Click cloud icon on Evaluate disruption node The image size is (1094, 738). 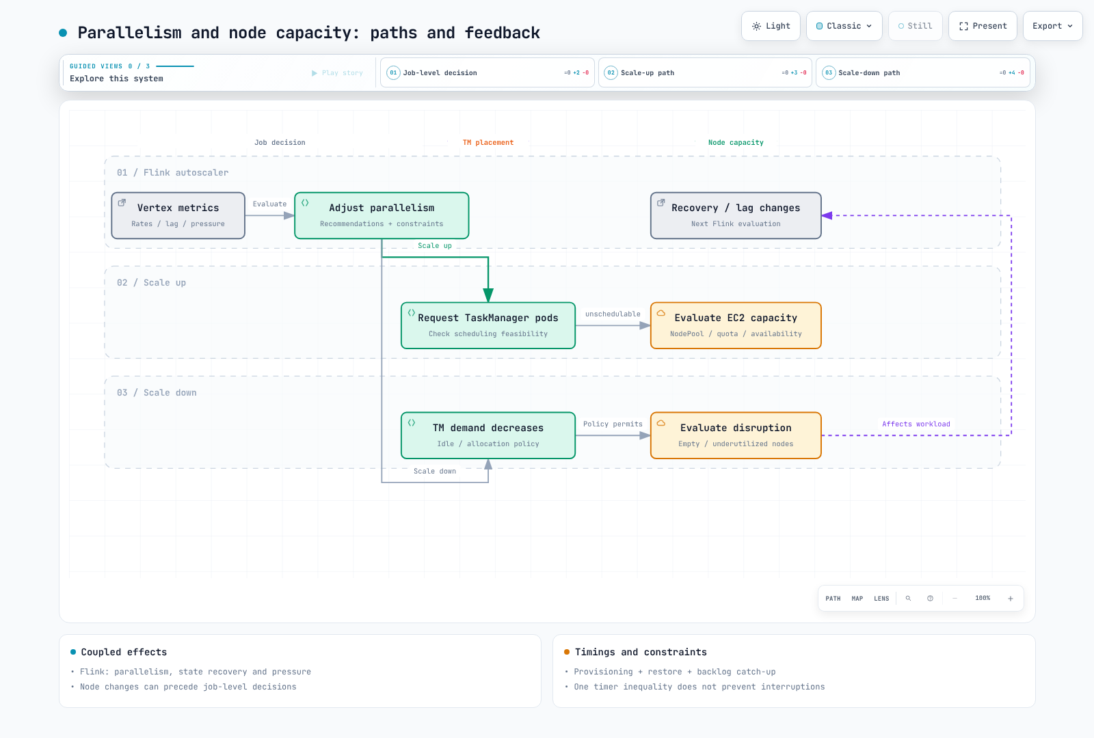[661, 423]
